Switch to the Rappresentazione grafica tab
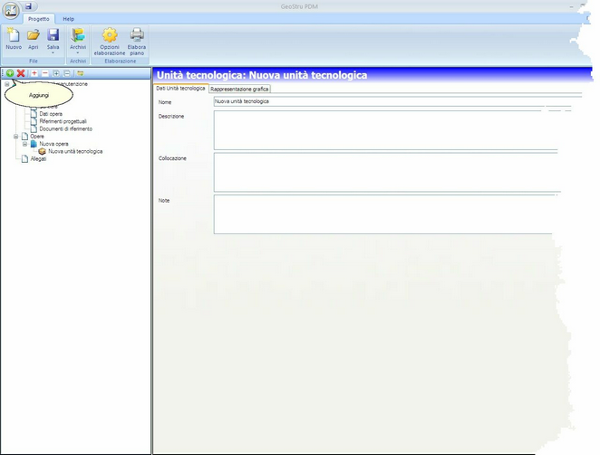The height and width of the screenshot is (455, 600). coord(239,89)
